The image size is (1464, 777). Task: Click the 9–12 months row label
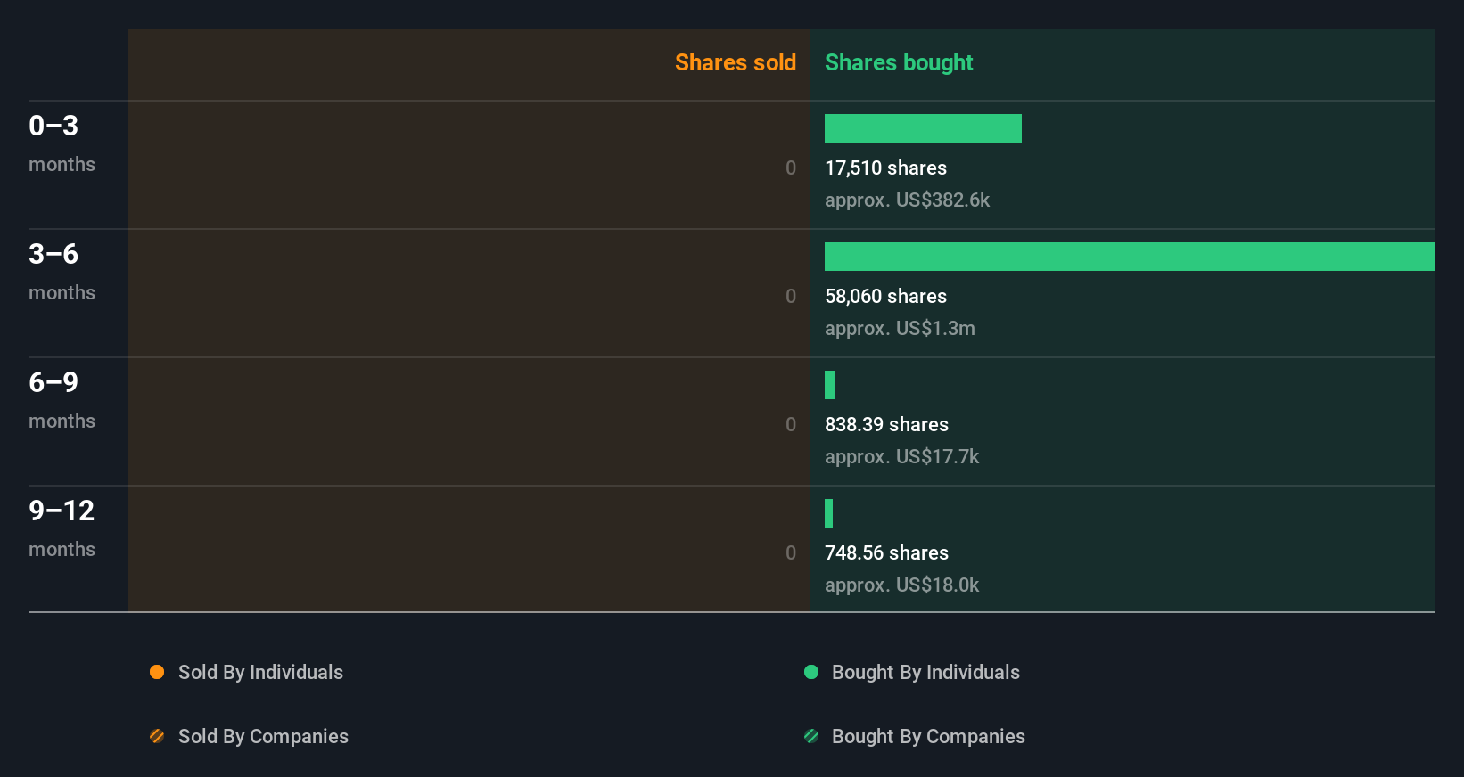coord(62,528)
